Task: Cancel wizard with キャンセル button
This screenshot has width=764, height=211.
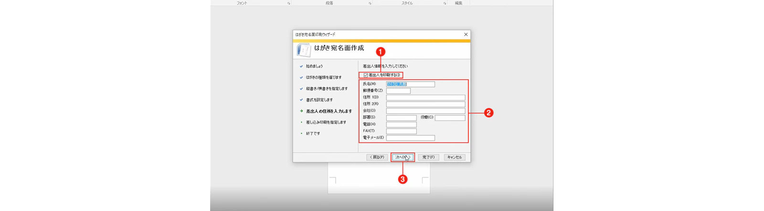Action: 455,157
